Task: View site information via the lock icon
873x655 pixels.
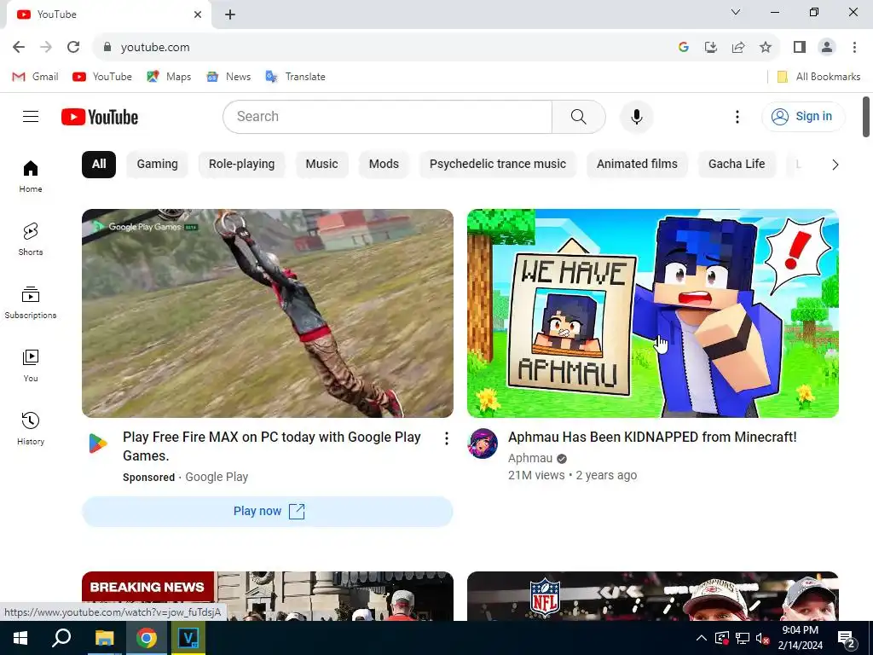Action: point(107,48)
